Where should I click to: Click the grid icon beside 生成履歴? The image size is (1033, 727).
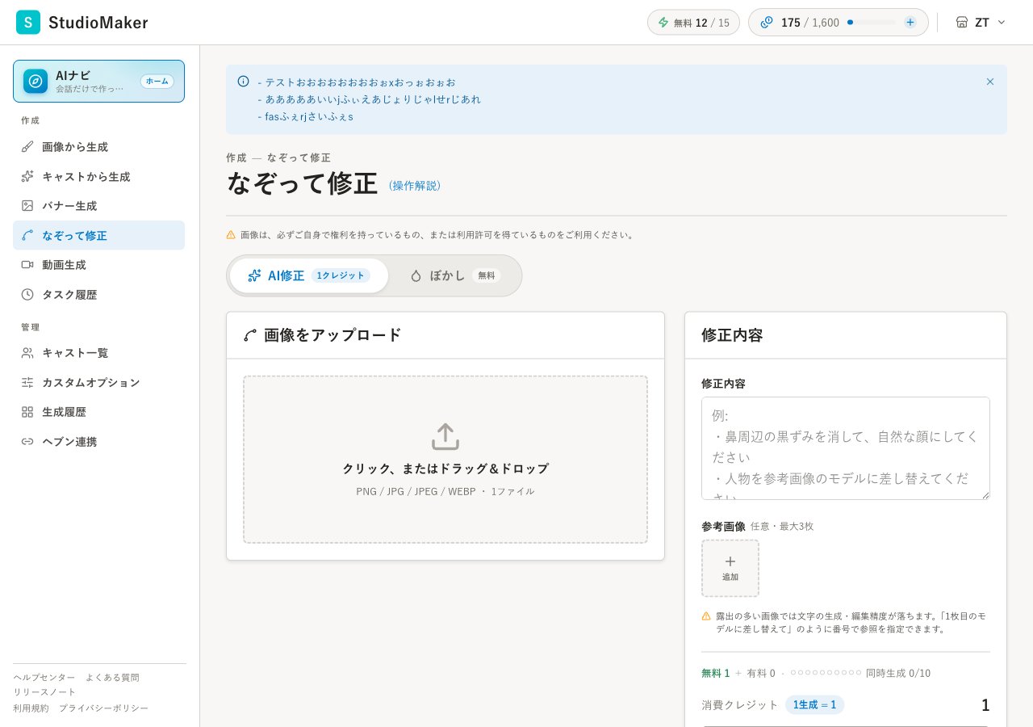27,411
